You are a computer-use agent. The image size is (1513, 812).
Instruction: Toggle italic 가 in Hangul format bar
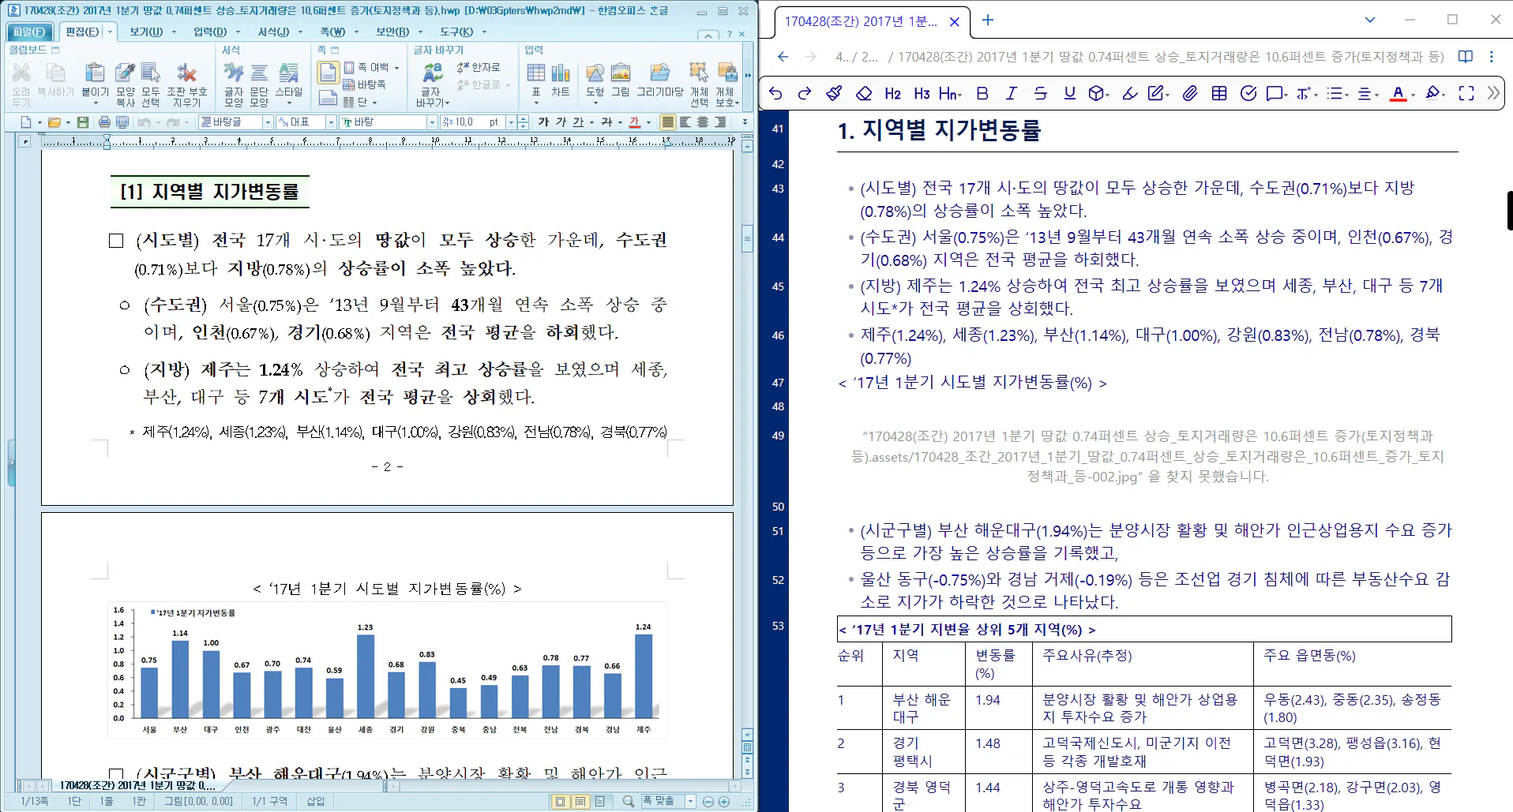(561, 122)
